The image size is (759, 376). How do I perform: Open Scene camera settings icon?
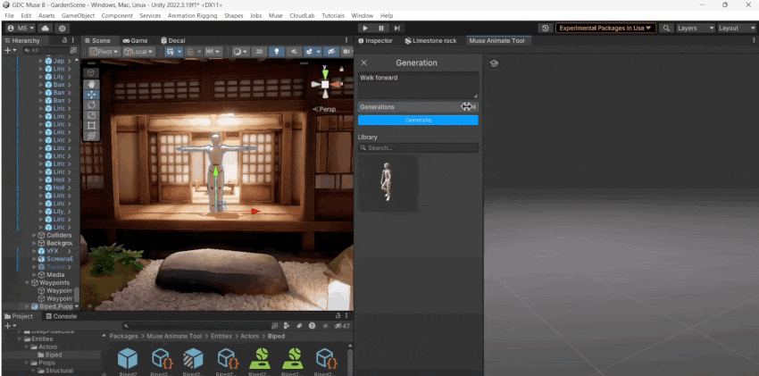coord(346,51)
